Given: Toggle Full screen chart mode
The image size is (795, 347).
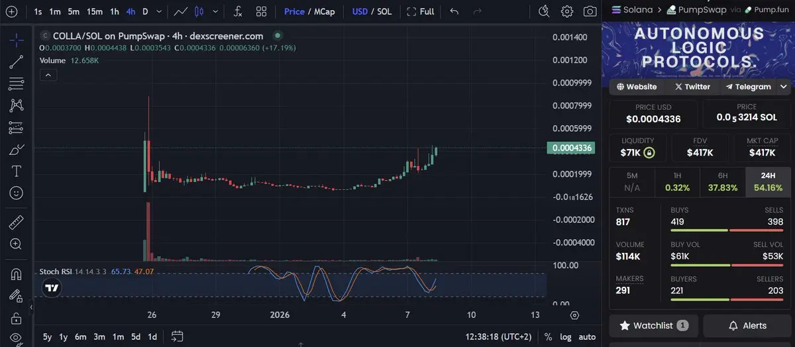Looking at the screenshot, I should click(421, 11).
